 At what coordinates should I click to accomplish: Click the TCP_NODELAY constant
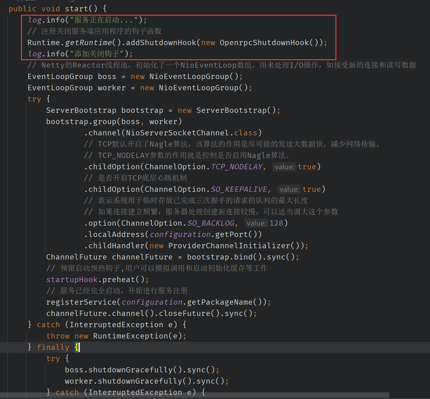[237, 167]
